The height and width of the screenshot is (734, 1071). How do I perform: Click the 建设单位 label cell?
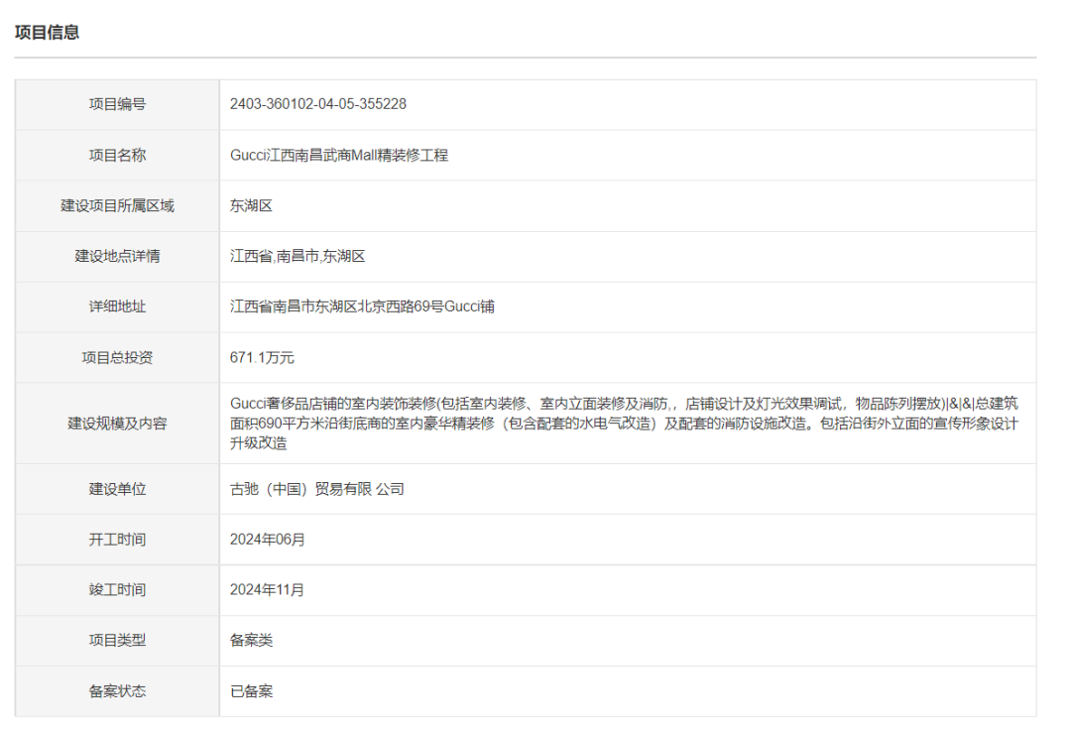coord(117,489)
